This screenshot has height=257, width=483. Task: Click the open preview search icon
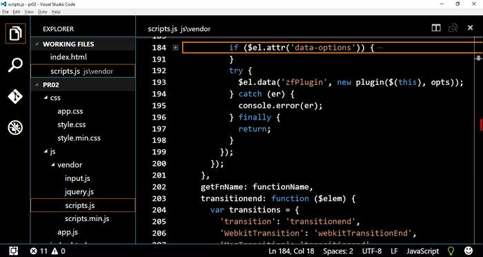pos(453,28)
